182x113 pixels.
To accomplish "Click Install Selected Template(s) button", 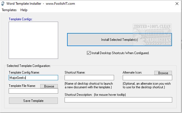I will click(x=119, y=40).
